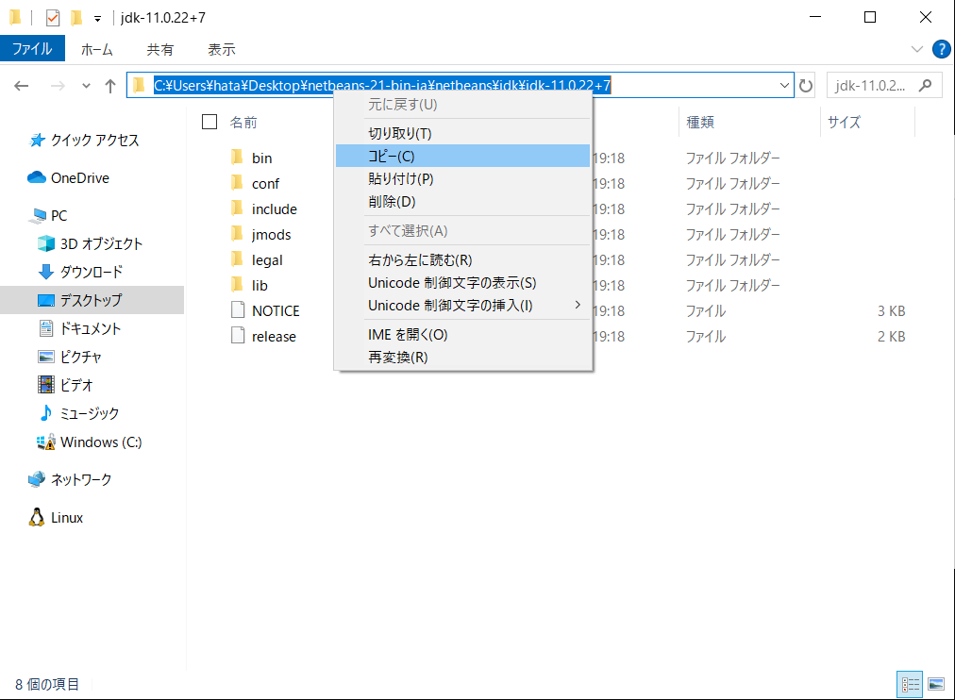Select Unicode 制御文字の表示(S)
The image size is (955, 700).
463,282
